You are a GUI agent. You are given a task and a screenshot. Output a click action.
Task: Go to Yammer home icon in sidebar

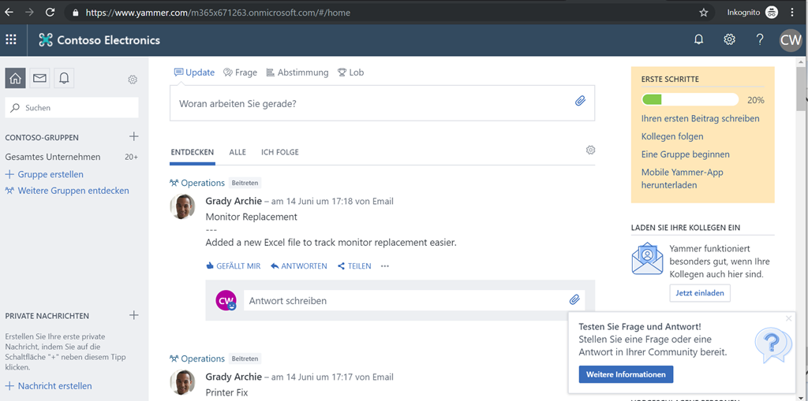16,78
